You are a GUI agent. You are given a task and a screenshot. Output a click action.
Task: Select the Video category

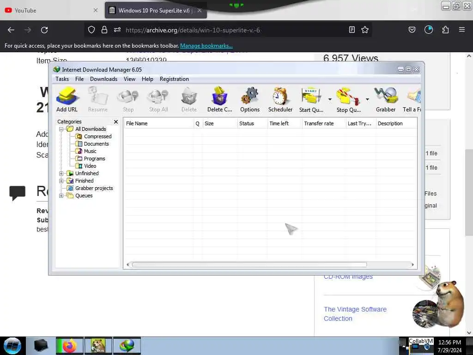(90, 166)
